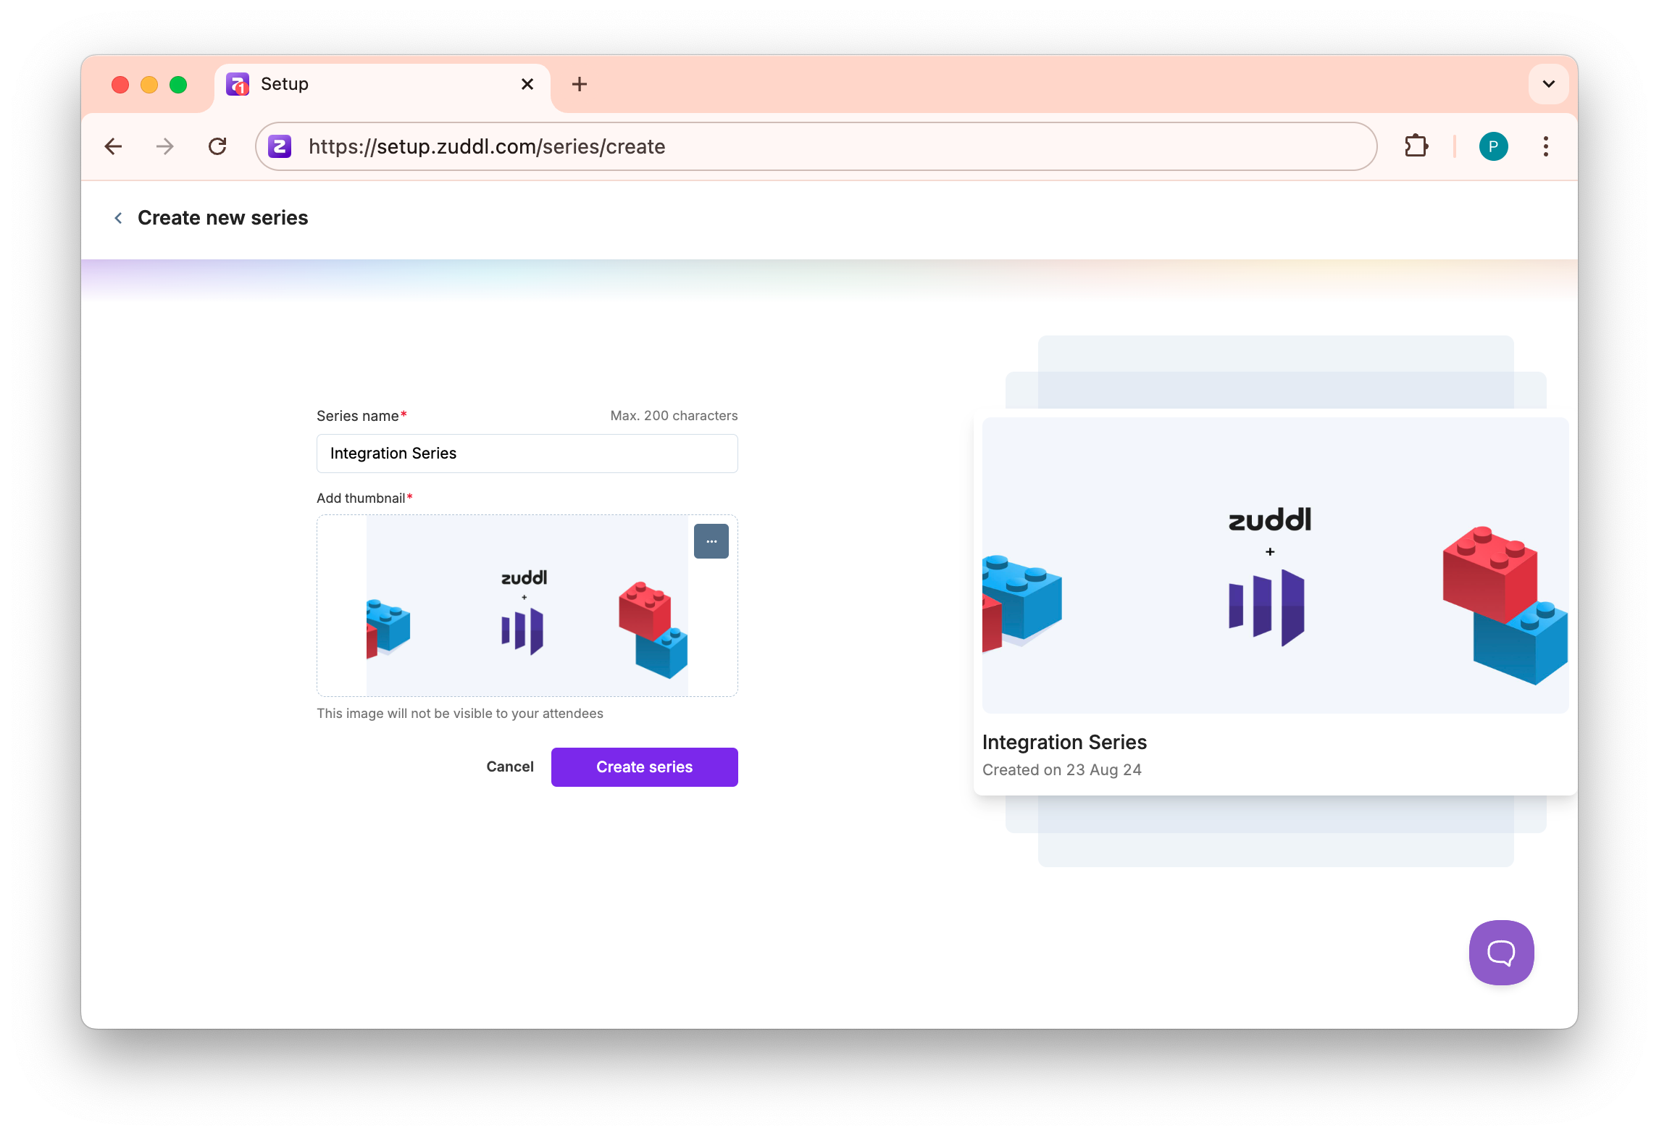Click the Cancel button
1659x1136 pixels.
pyautogui.click(x=509, y=767)
